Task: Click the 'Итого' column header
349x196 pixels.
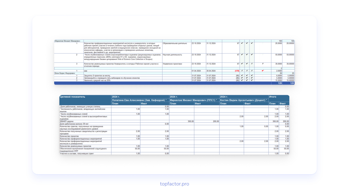Action: [x=273, y=97]
